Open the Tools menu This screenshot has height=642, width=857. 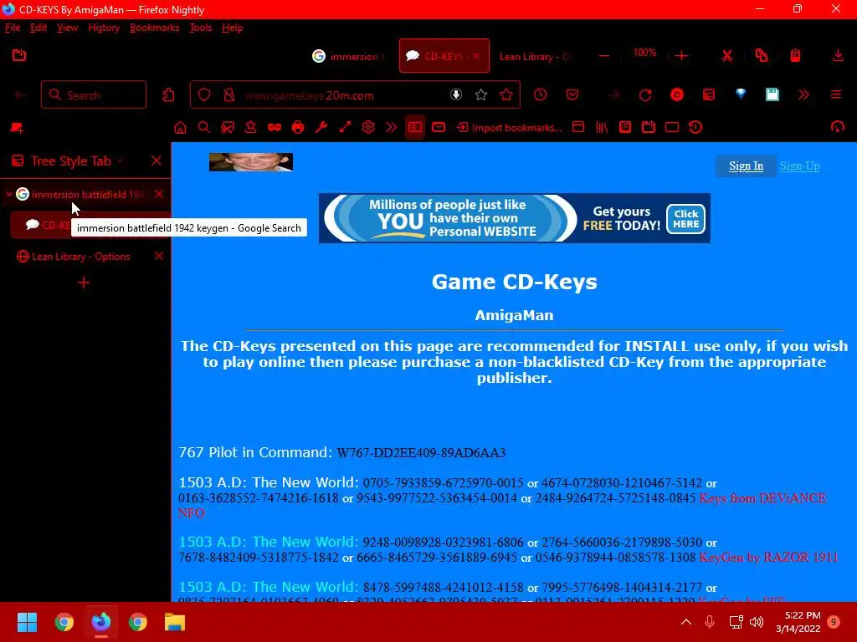(x=201, y=28)
